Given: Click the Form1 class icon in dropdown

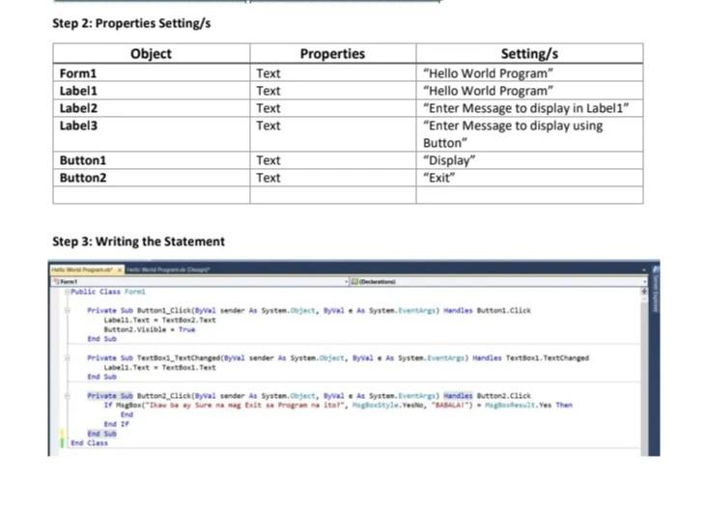Looking at the screenshot, I should tap(56, 281).
